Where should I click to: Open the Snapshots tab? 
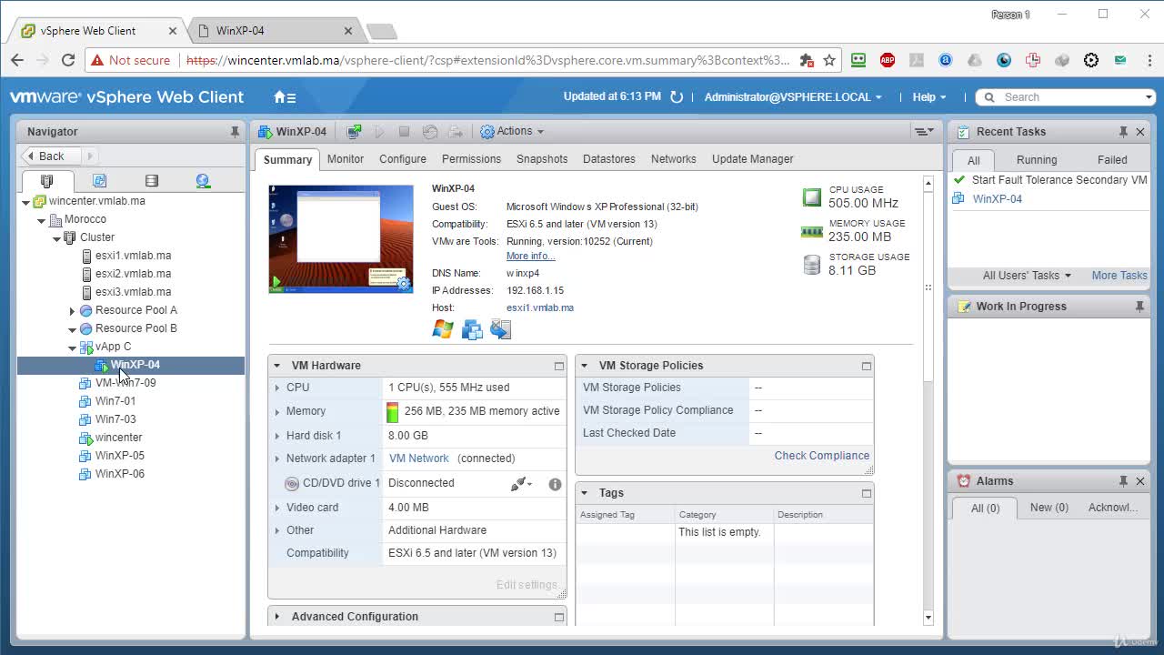coord(542,159)
